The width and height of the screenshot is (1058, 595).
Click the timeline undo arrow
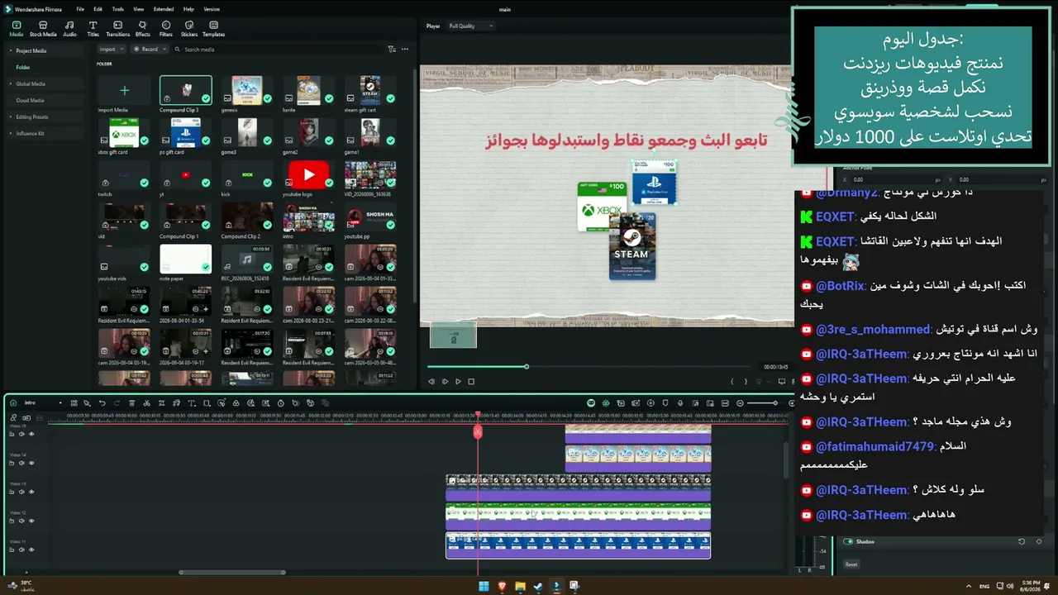click(102, 403)
